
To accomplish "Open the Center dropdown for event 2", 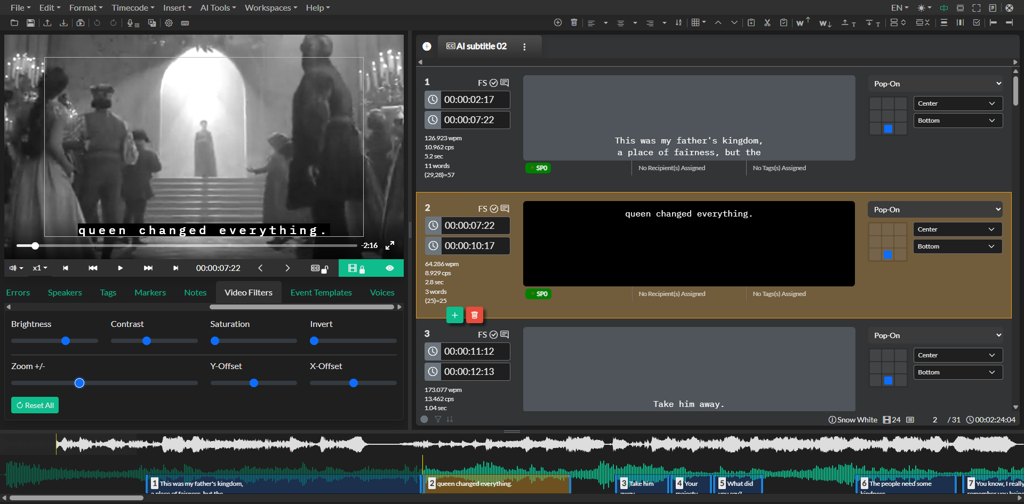I will [x=958, y=229].
